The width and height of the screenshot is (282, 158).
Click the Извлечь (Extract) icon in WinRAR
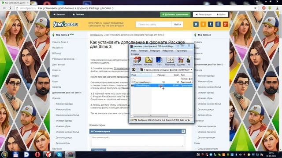click(148, 61)
